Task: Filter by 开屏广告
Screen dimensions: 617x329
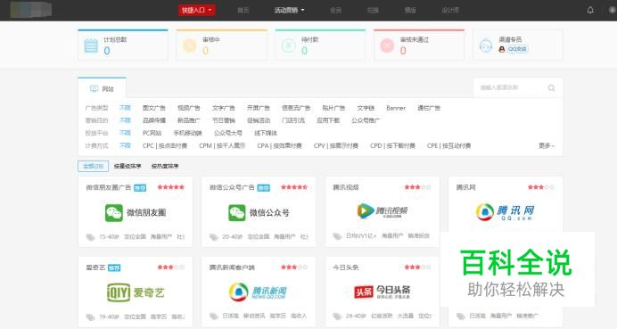Action: pyautogui.click(x=259, y=108)
